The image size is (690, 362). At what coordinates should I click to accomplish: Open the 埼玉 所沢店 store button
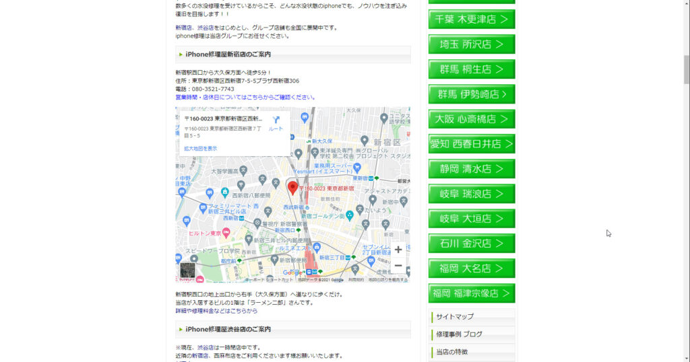pos(472,44)
